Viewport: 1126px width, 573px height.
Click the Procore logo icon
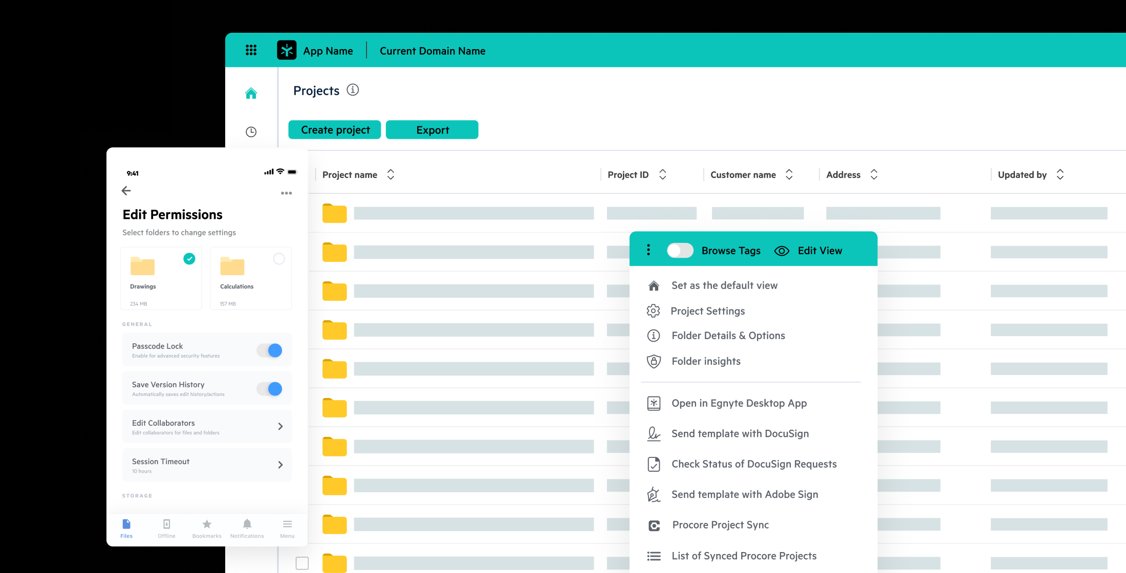click(654, 525)
